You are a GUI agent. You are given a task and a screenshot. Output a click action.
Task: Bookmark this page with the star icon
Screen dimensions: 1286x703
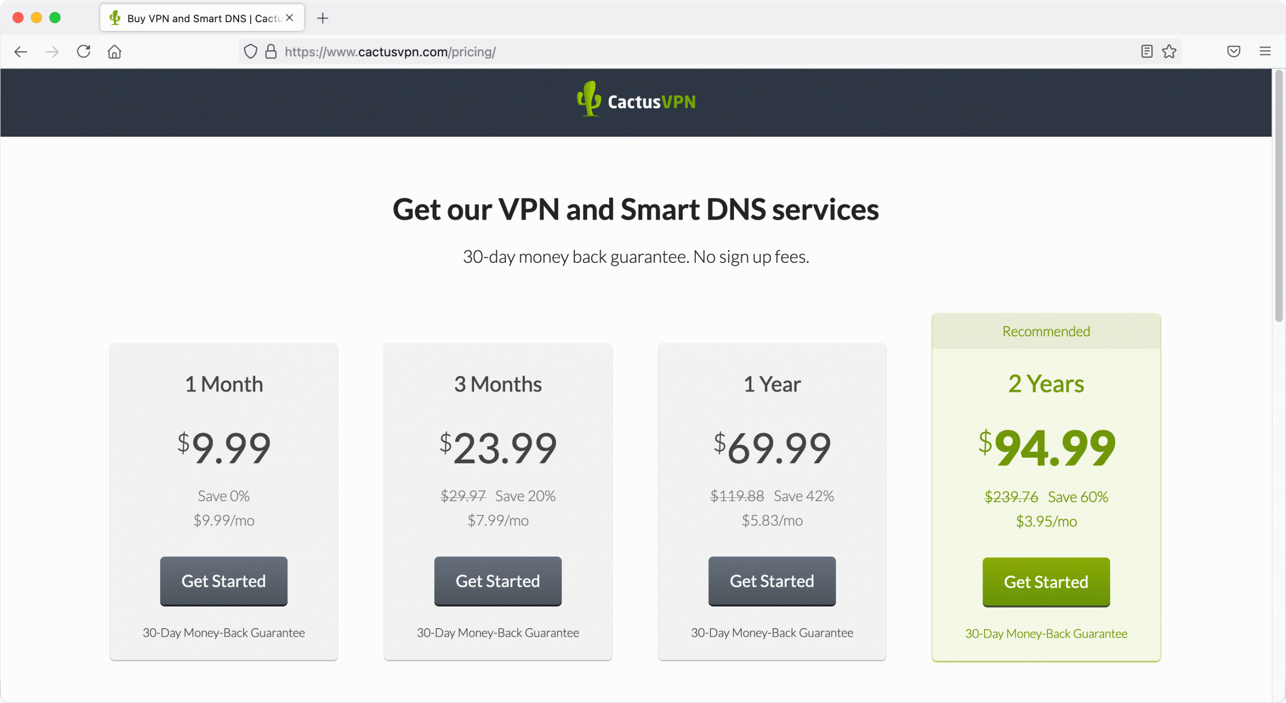(x=1169, y=51)
